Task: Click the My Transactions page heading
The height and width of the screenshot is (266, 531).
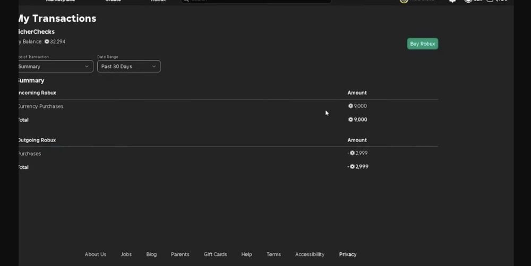Action: tap(57, 18)
